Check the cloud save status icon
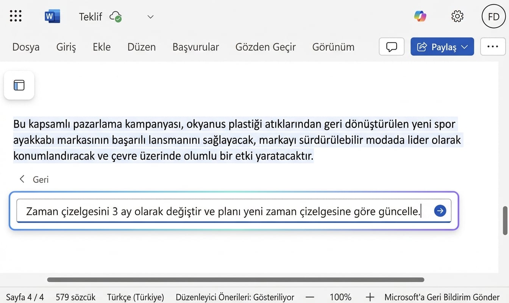This screenshot has width=509, height=303. click(x=116, y=17)
